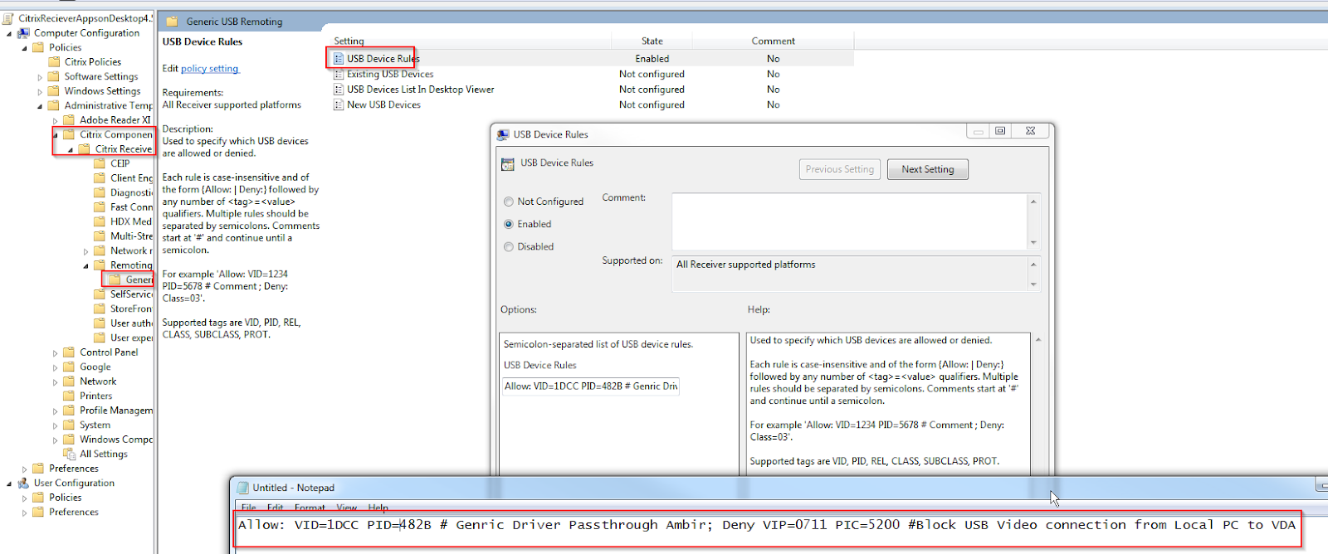Image resolution: width=1328 pixels, height=554 pixels.
Task: Click the Next Setting button
Action: [x=928, y=169]
